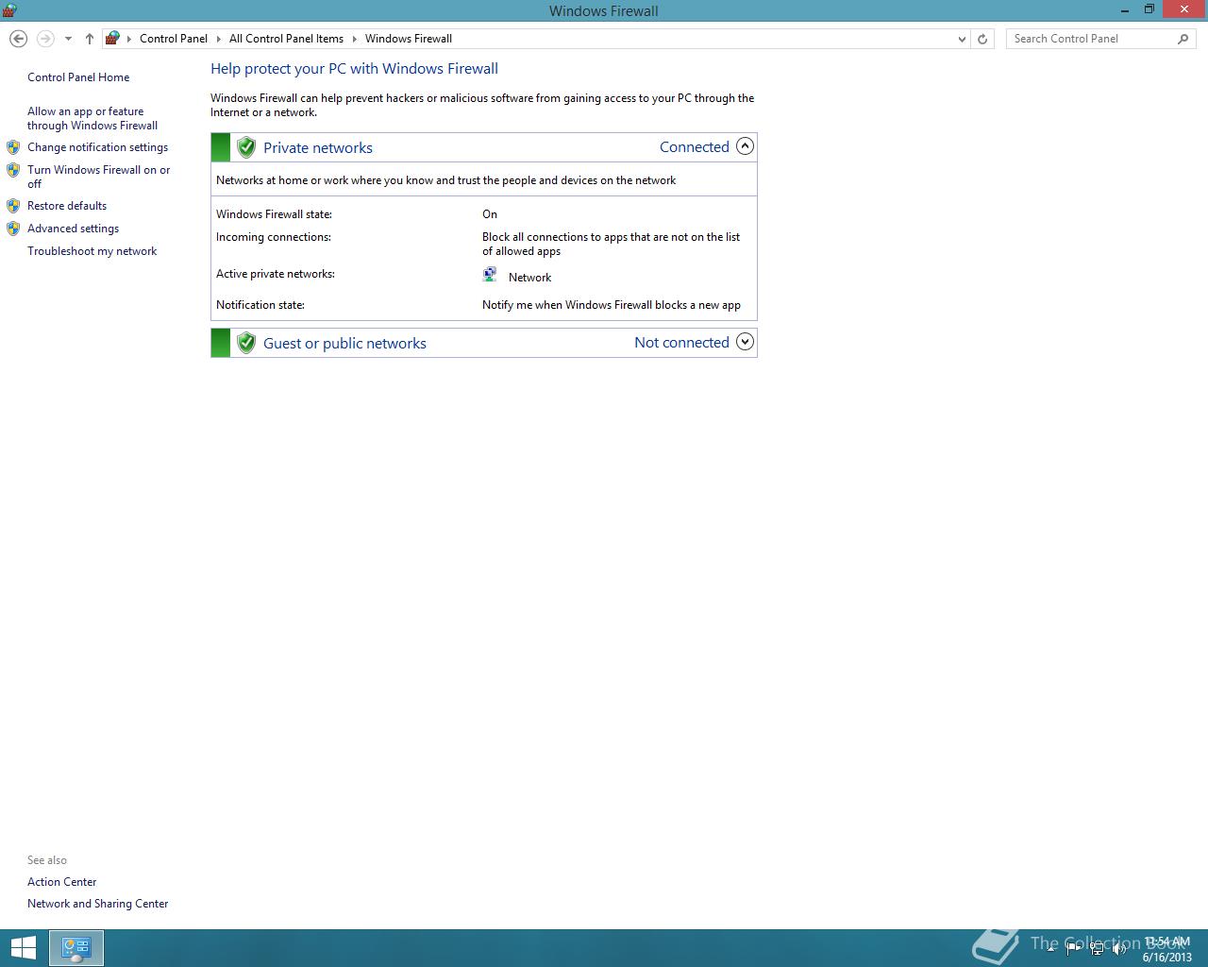1208x967 pixels.
Task: Open Control Panel Home link
Action: pos(78,77)
